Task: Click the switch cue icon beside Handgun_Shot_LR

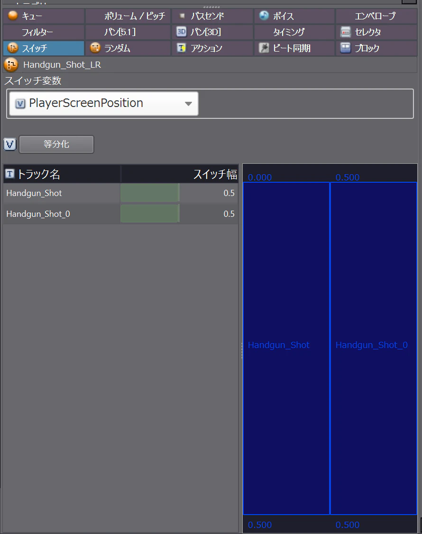Action: pyautogui.click(x=11, y=65)
